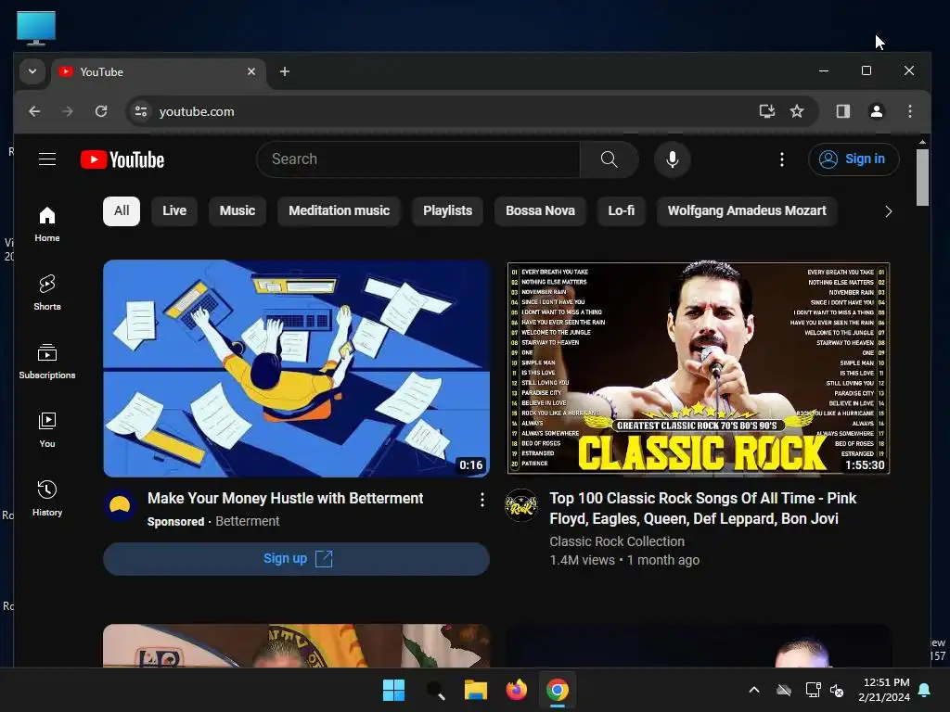This screenshot has width=950, height=712.
Task: Open YouTube settings three-dot menu
Action: pyautogui.click(x=781, y=159)
